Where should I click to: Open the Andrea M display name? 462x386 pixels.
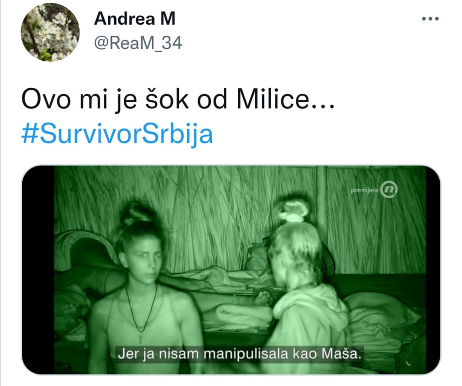(x=135, y=18)
